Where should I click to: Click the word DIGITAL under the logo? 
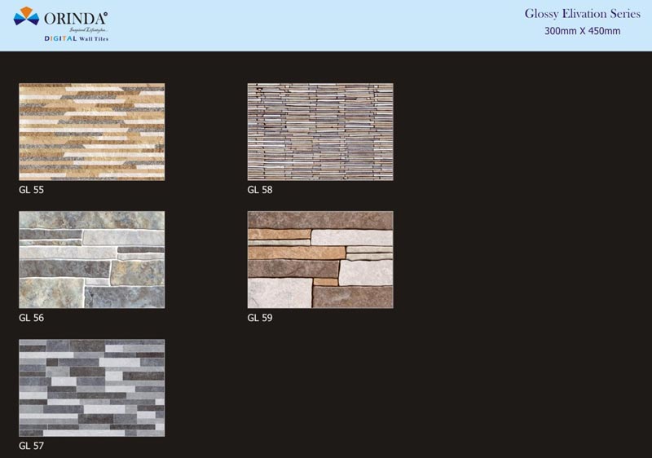(60, 38)
